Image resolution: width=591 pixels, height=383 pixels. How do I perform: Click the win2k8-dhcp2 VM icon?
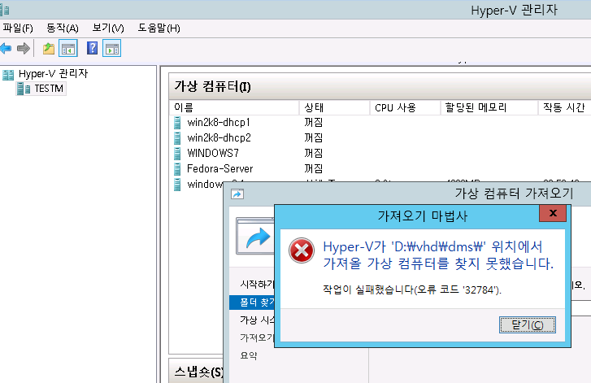[x=177, y=138]
